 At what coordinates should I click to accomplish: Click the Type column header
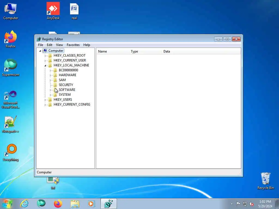pos(145,51)
